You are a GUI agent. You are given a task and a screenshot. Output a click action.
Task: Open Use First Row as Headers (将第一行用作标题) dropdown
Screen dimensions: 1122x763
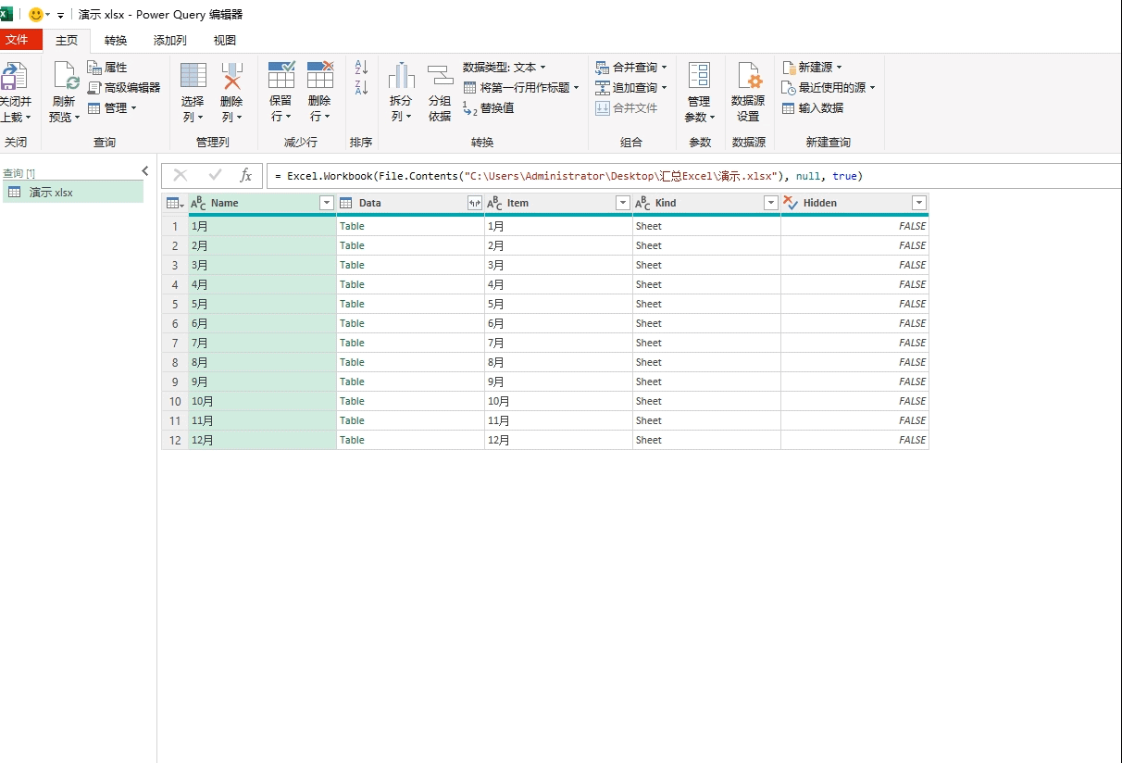click(x=521, y=88)
